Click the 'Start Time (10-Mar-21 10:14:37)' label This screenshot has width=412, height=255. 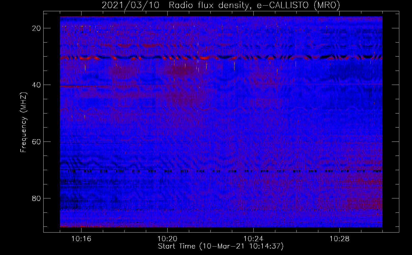pos(221,246)
